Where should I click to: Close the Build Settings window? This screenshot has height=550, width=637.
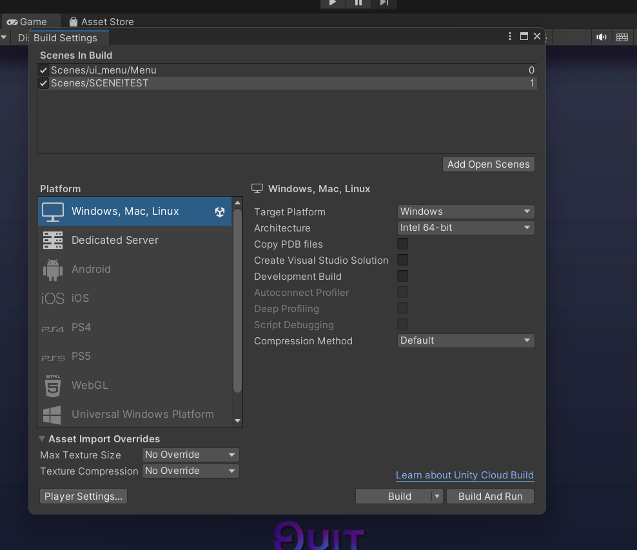point(537,36)
